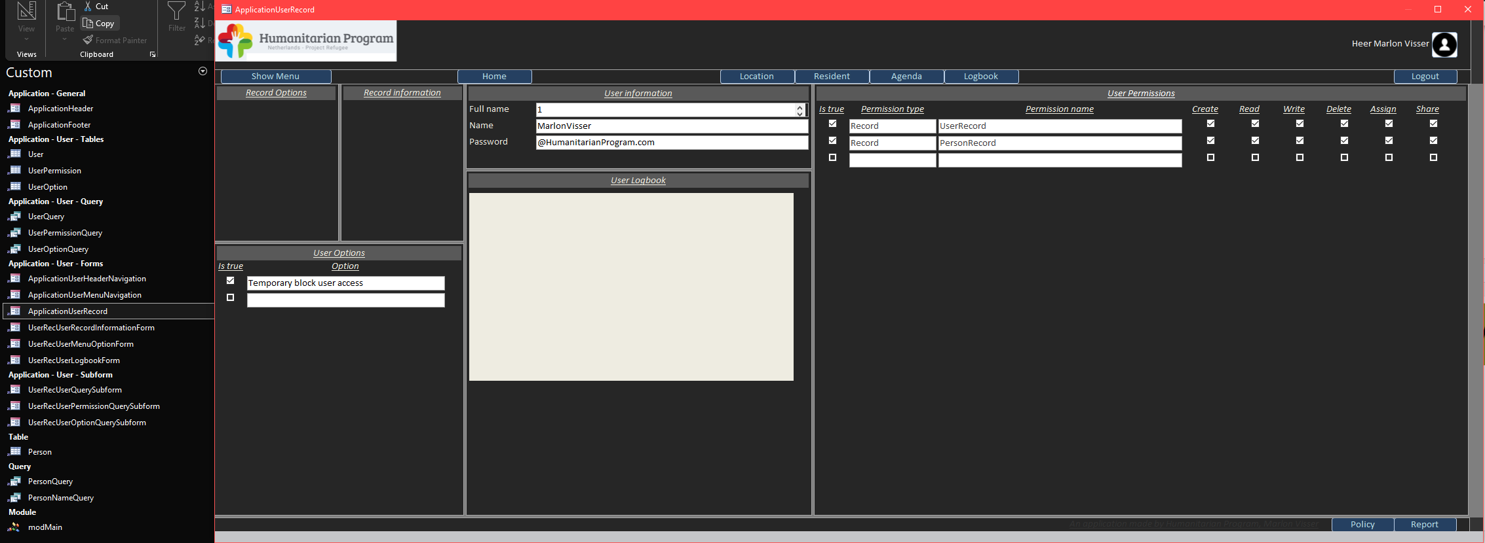Open the Person table
1485x543 pixels.
point(39,452)
